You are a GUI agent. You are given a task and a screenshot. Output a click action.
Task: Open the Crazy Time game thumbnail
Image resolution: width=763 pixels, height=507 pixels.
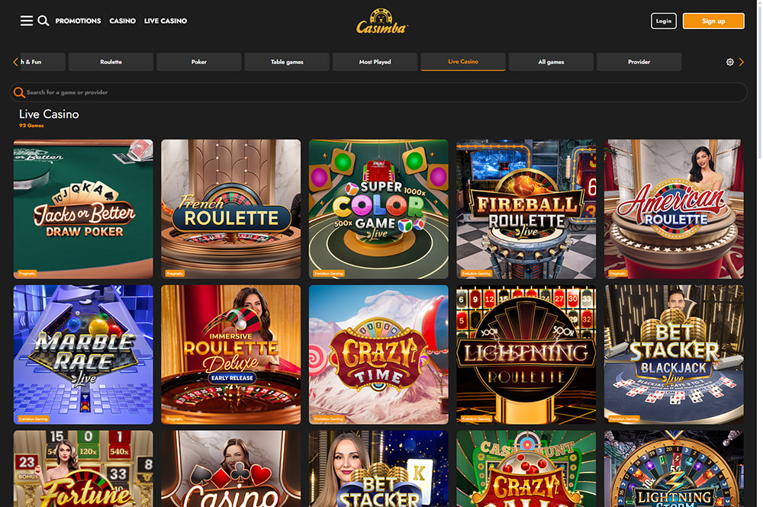pyautogui.click(x=378, y=355)
